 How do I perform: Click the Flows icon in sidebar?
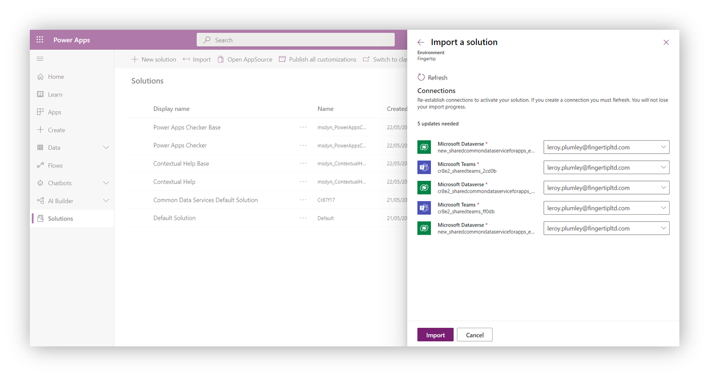[41, 165]
